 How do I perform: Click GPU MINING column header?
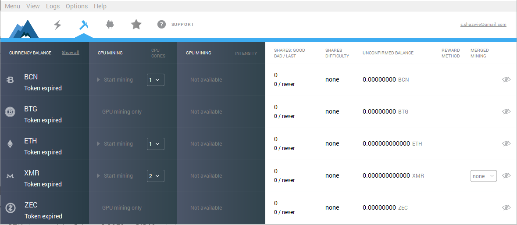(x=199, y=53)
